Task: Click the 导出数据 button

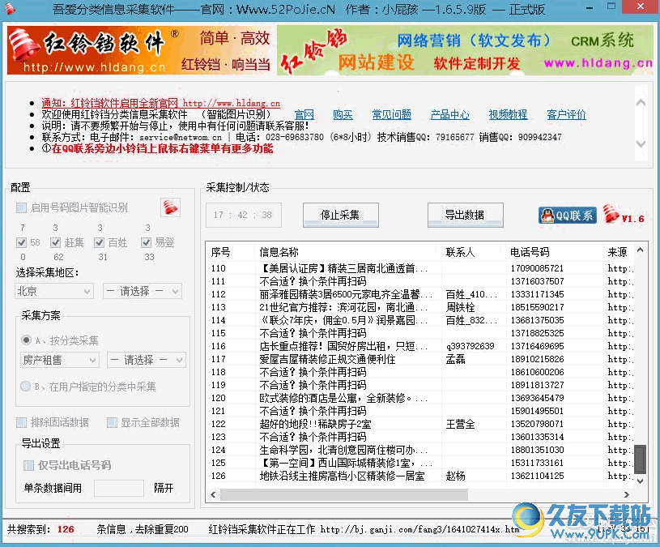Action: [465, 216]
